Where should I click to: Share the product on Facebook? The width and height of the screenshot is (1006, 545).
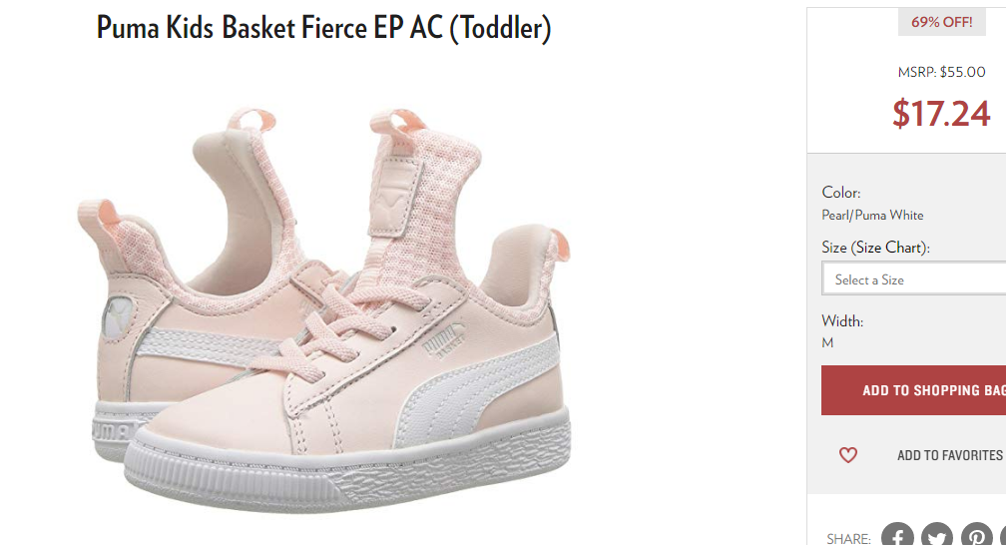click(897, 534)
